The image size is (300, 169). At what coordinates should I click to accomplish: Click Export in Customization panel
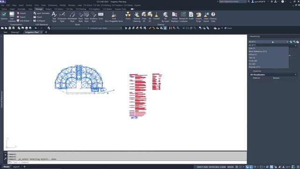click(21, 17)
